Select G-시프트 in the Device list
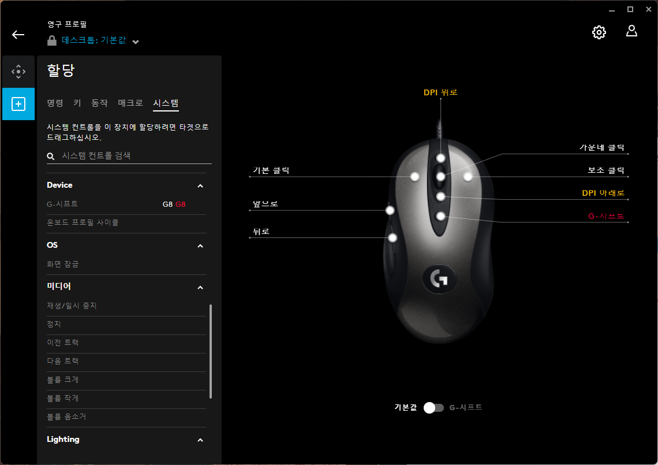658x465 pixels. click(x=126, y=204)
